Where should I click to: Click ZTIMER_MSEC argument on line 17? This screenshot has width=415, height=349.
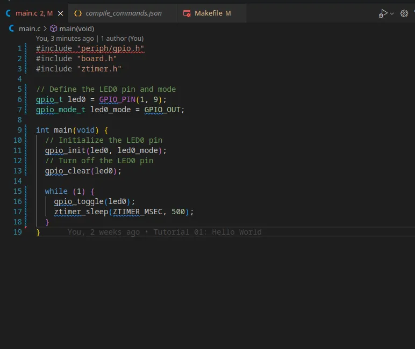(x=138, y=212)
